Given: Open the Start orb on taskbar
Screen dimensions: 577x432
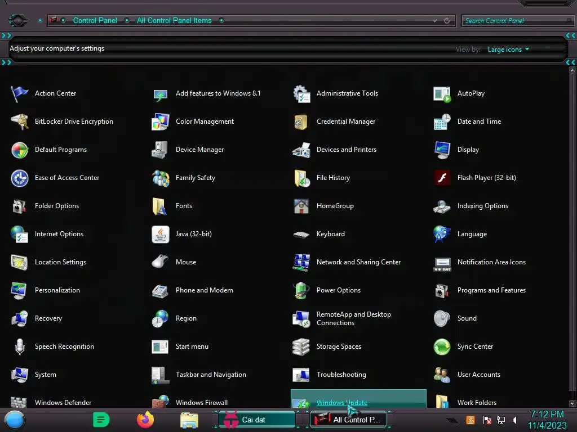Looking at the screenshot, I should click(x=15, y=420).
